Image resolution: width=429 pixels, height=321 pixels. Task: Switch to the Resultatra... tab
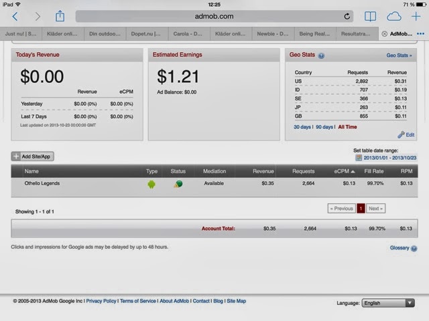356,34
